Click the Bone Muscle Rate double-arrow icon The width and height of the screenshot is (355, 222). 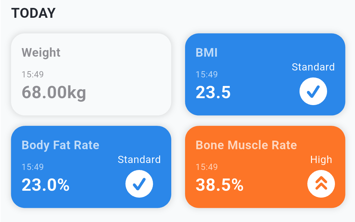pos(321,184)
